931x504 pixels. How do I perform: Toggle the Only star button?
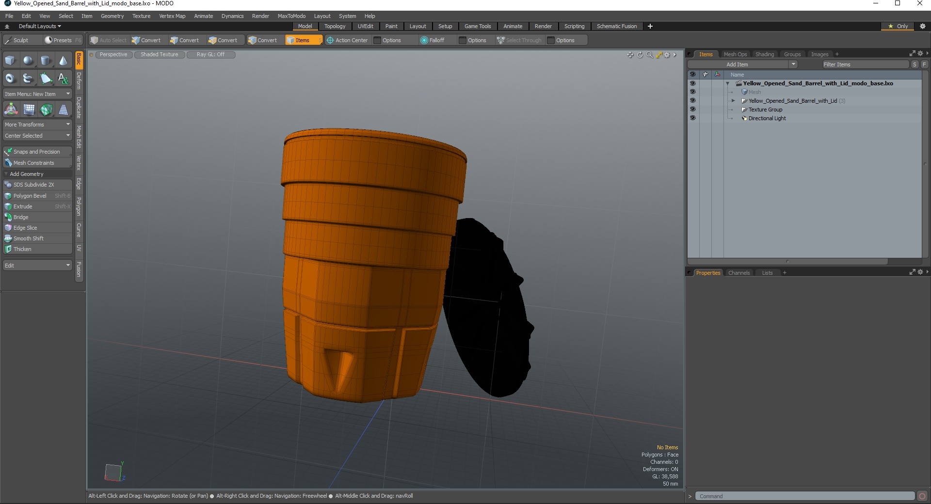tap(898, 26)
